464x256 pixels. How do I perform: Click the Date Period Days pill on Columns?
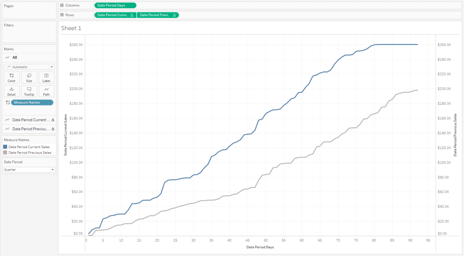[x=115, y=5]
